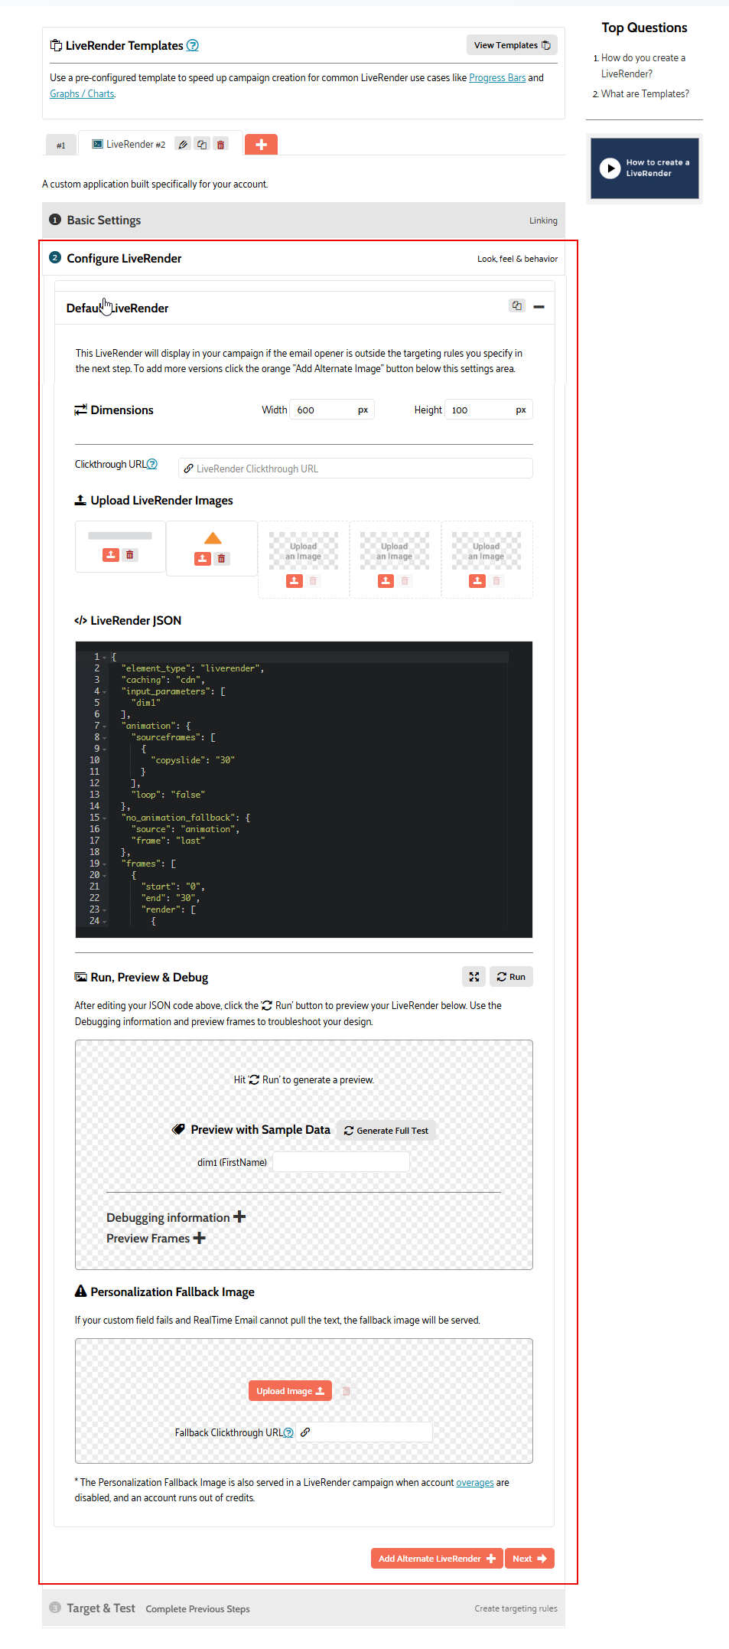Follow the overages link
Screen dimensions: 729x1649
[x=475, y=1483]
